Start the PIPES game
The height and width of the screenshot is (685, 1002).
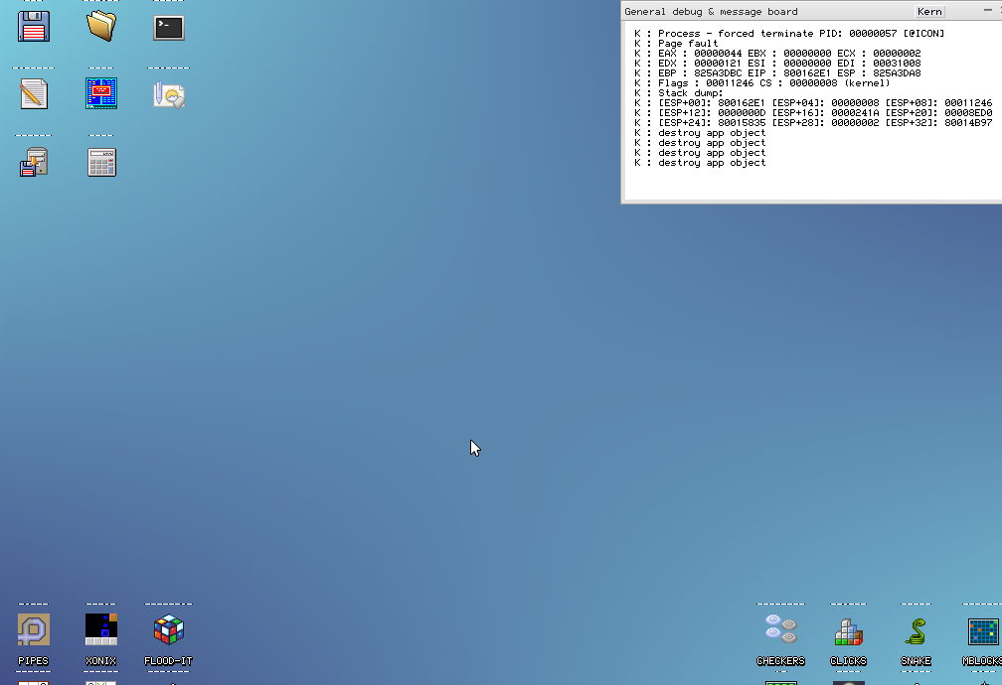point(34,630)
